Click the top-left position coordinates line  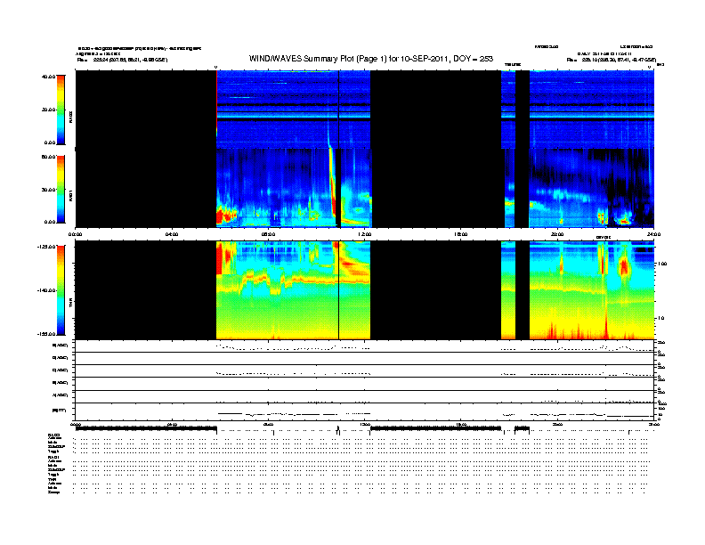click(x=122, y=60)
